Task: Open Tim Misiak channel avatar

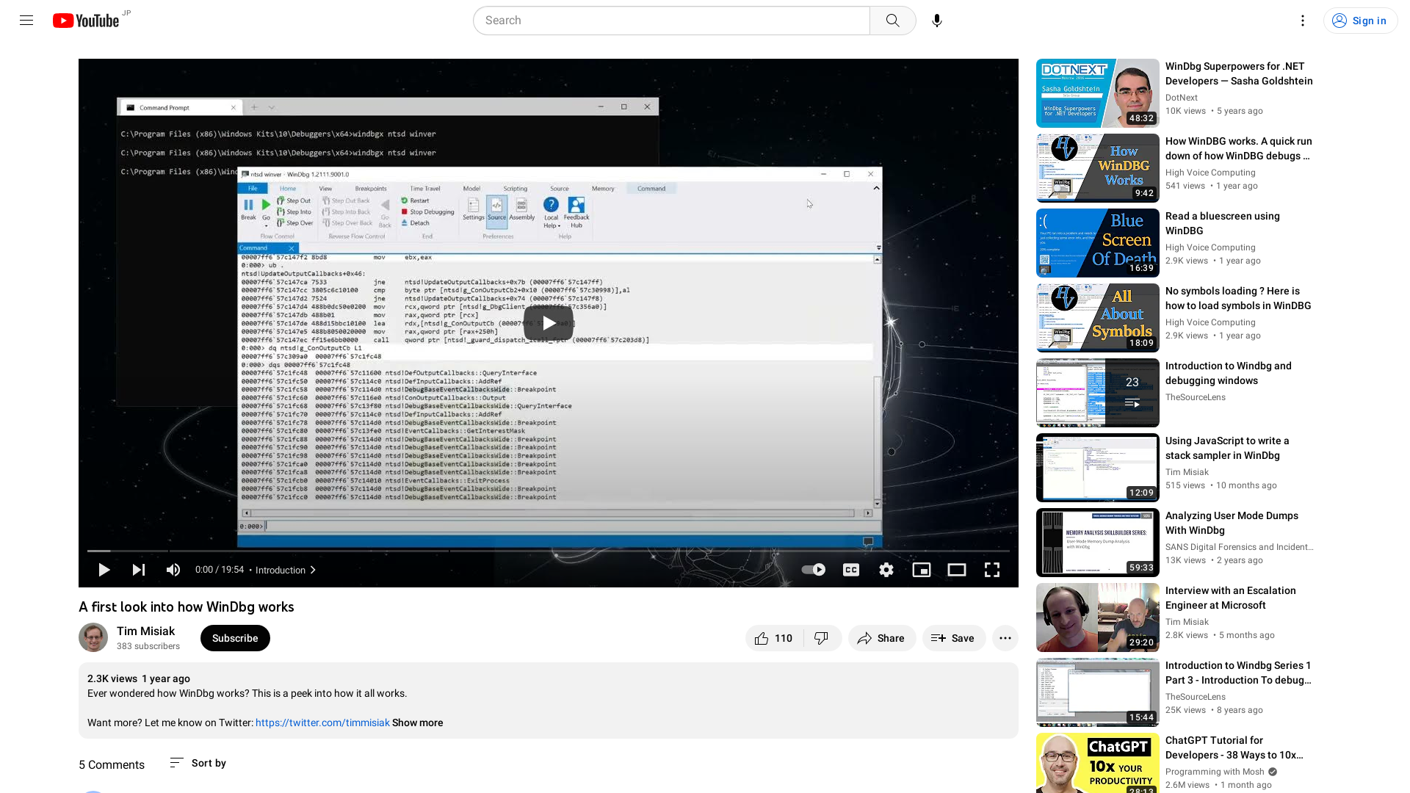Action: tap(93, 637)
